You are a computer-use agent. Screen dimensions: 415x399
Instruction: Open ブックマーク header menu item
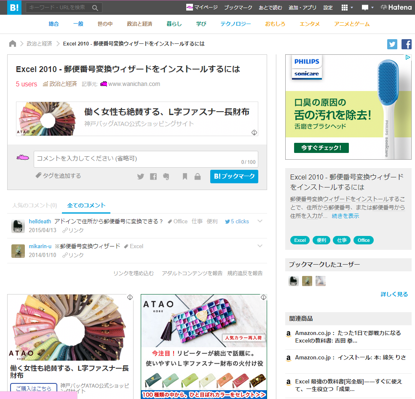[x=238, y=8]
